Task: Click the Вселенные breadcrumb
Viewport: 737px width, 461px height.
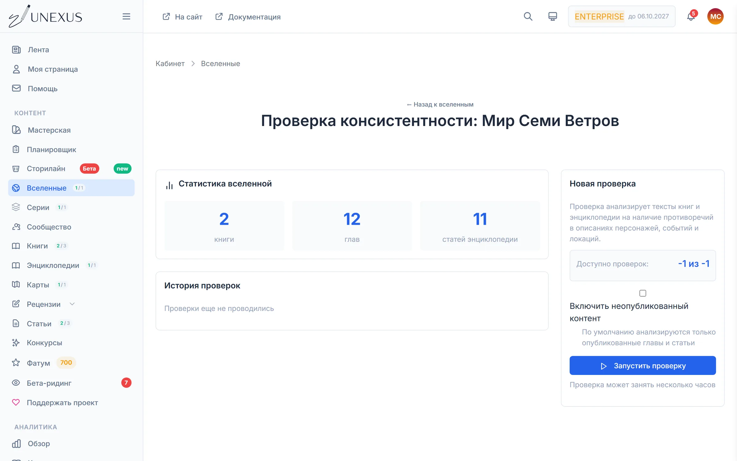Action: 220,64
